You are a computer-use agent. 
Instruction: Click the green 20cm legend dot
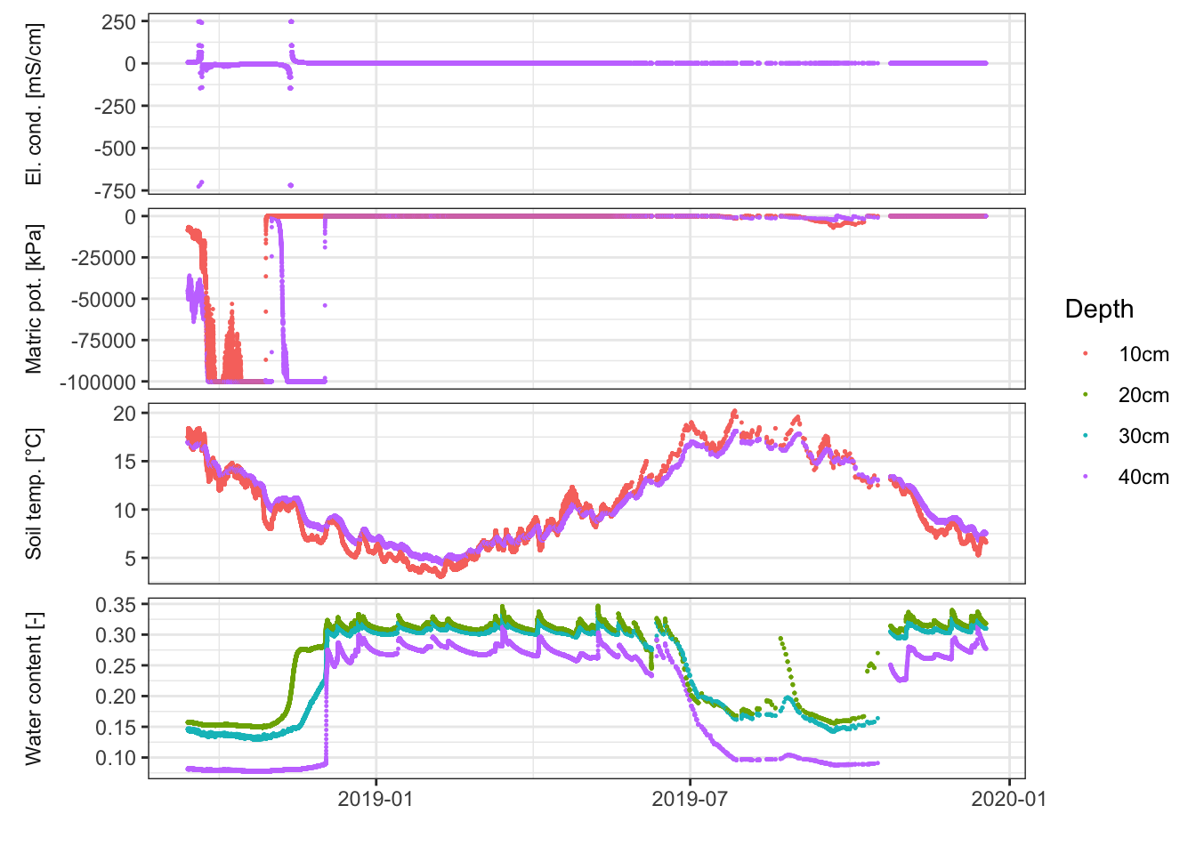pos(1086,395)
